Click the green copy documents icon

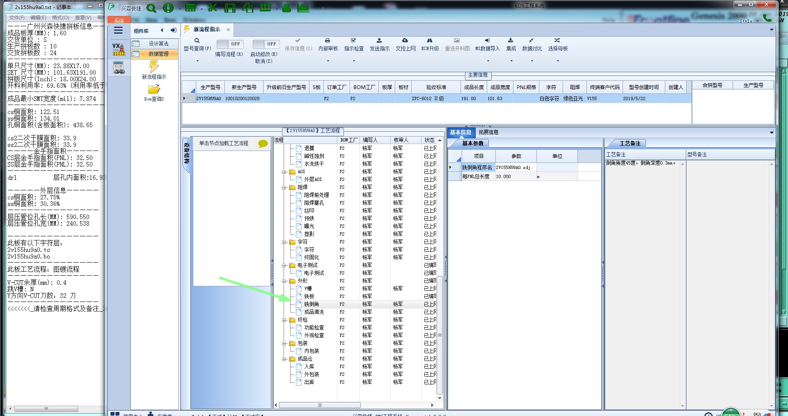(248, 8)
